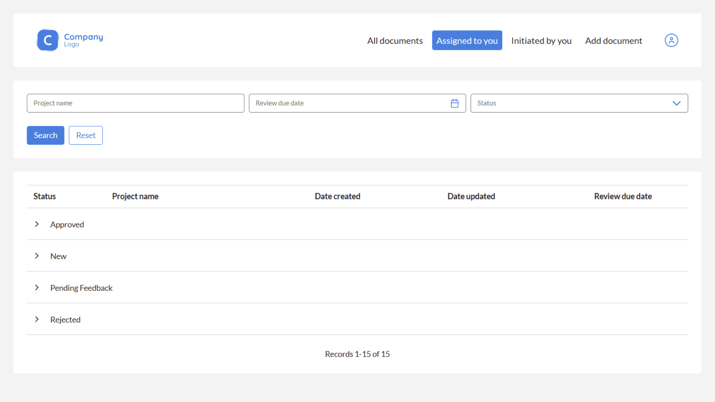
Task: Click the Status field dropdown chevron
Action: [677, 103]
